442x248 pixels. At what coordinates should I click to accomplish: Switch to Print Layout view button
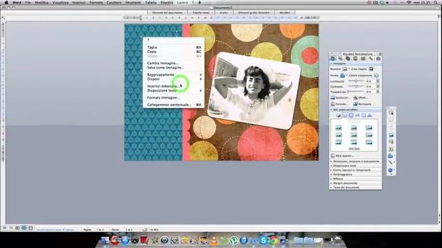tap(24, 228)
